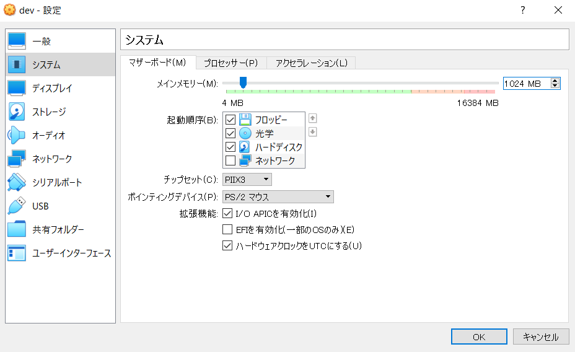Image resolution: width=575 pixels, height=352 pixels.
Task: Click the network icon in boot order list
Action: 245,161
